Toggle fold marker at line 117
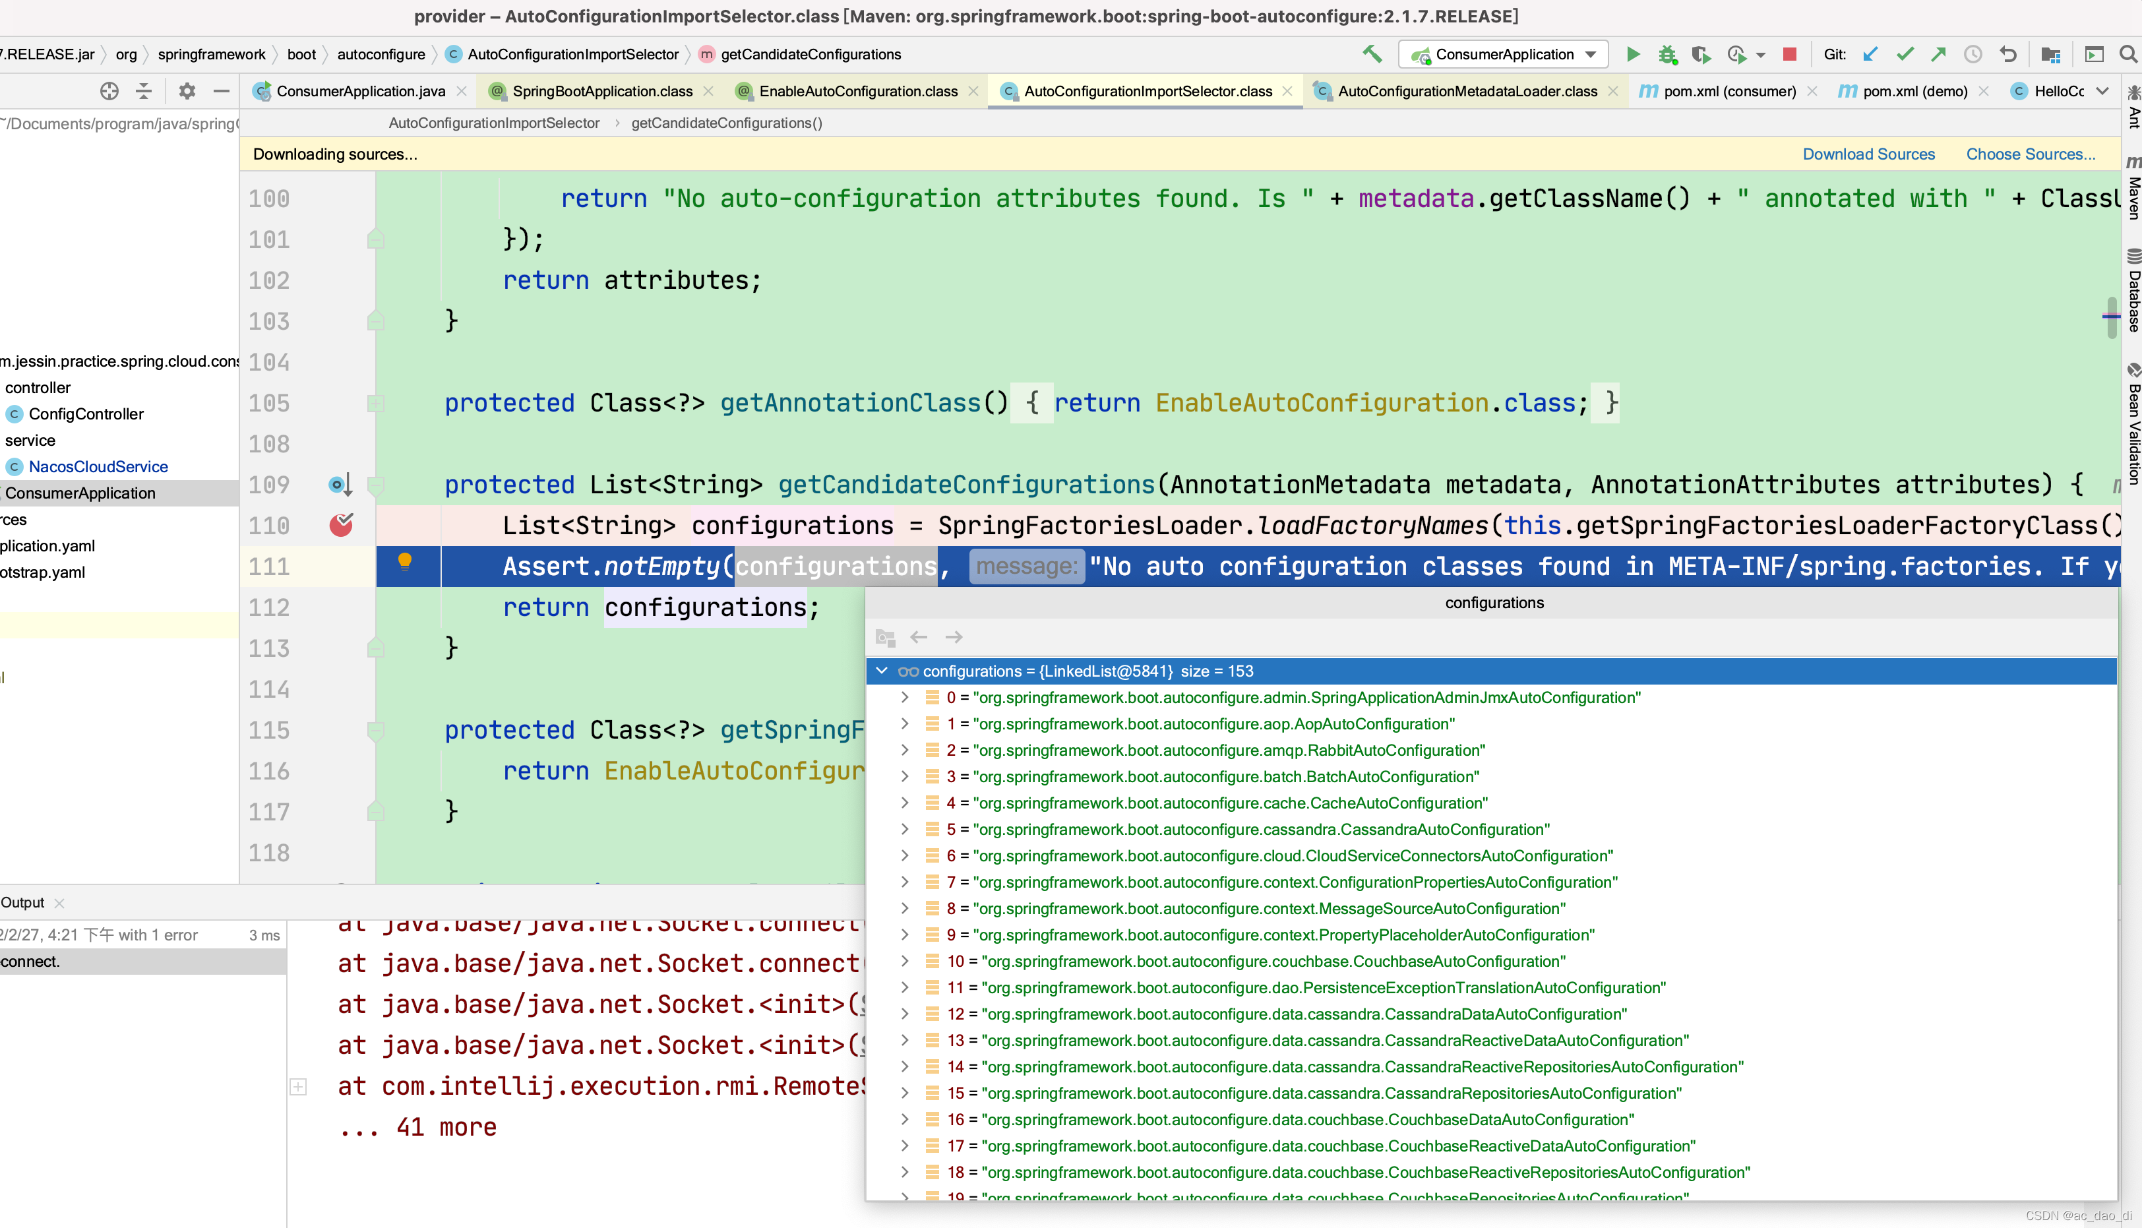 click(376, 811)
